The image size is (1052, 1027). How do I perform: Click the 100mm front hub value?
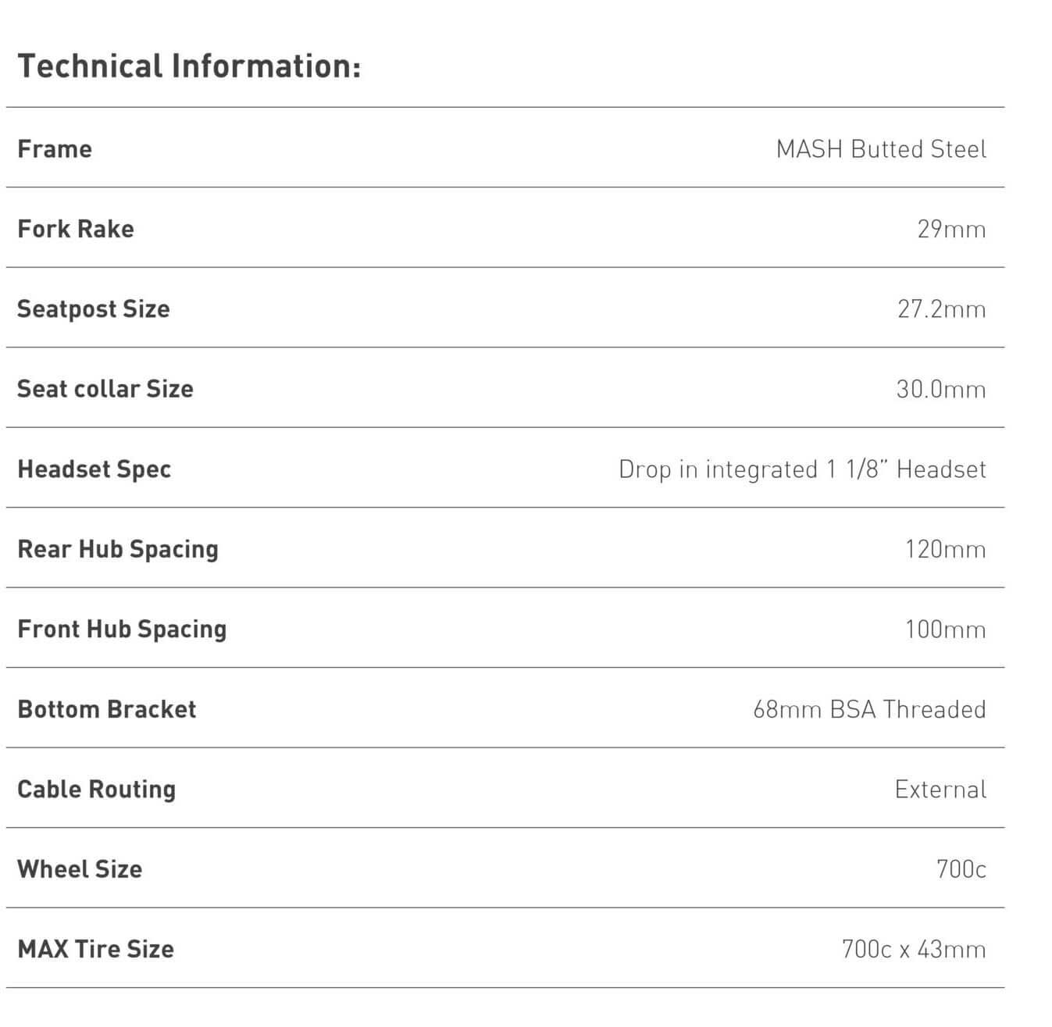click(946, 629)
